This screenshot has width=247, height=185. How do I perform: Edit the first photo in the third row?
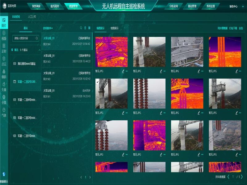(123, 155)
